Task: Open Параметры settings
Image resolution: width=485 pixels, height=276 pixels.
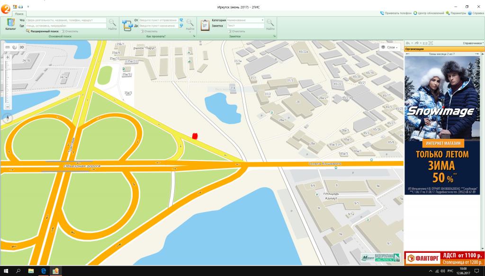Action: point(456,13)
